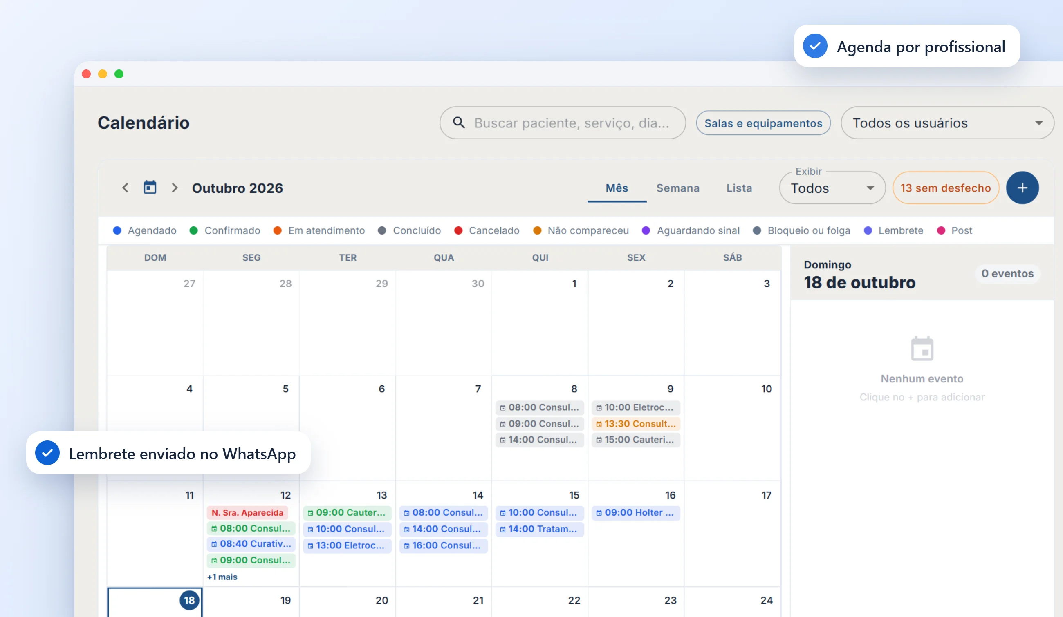This screenshot has height=617, width=1063.
Task: Click the 10:00 Consul... event on day 15
Action: tap(540, 512)
